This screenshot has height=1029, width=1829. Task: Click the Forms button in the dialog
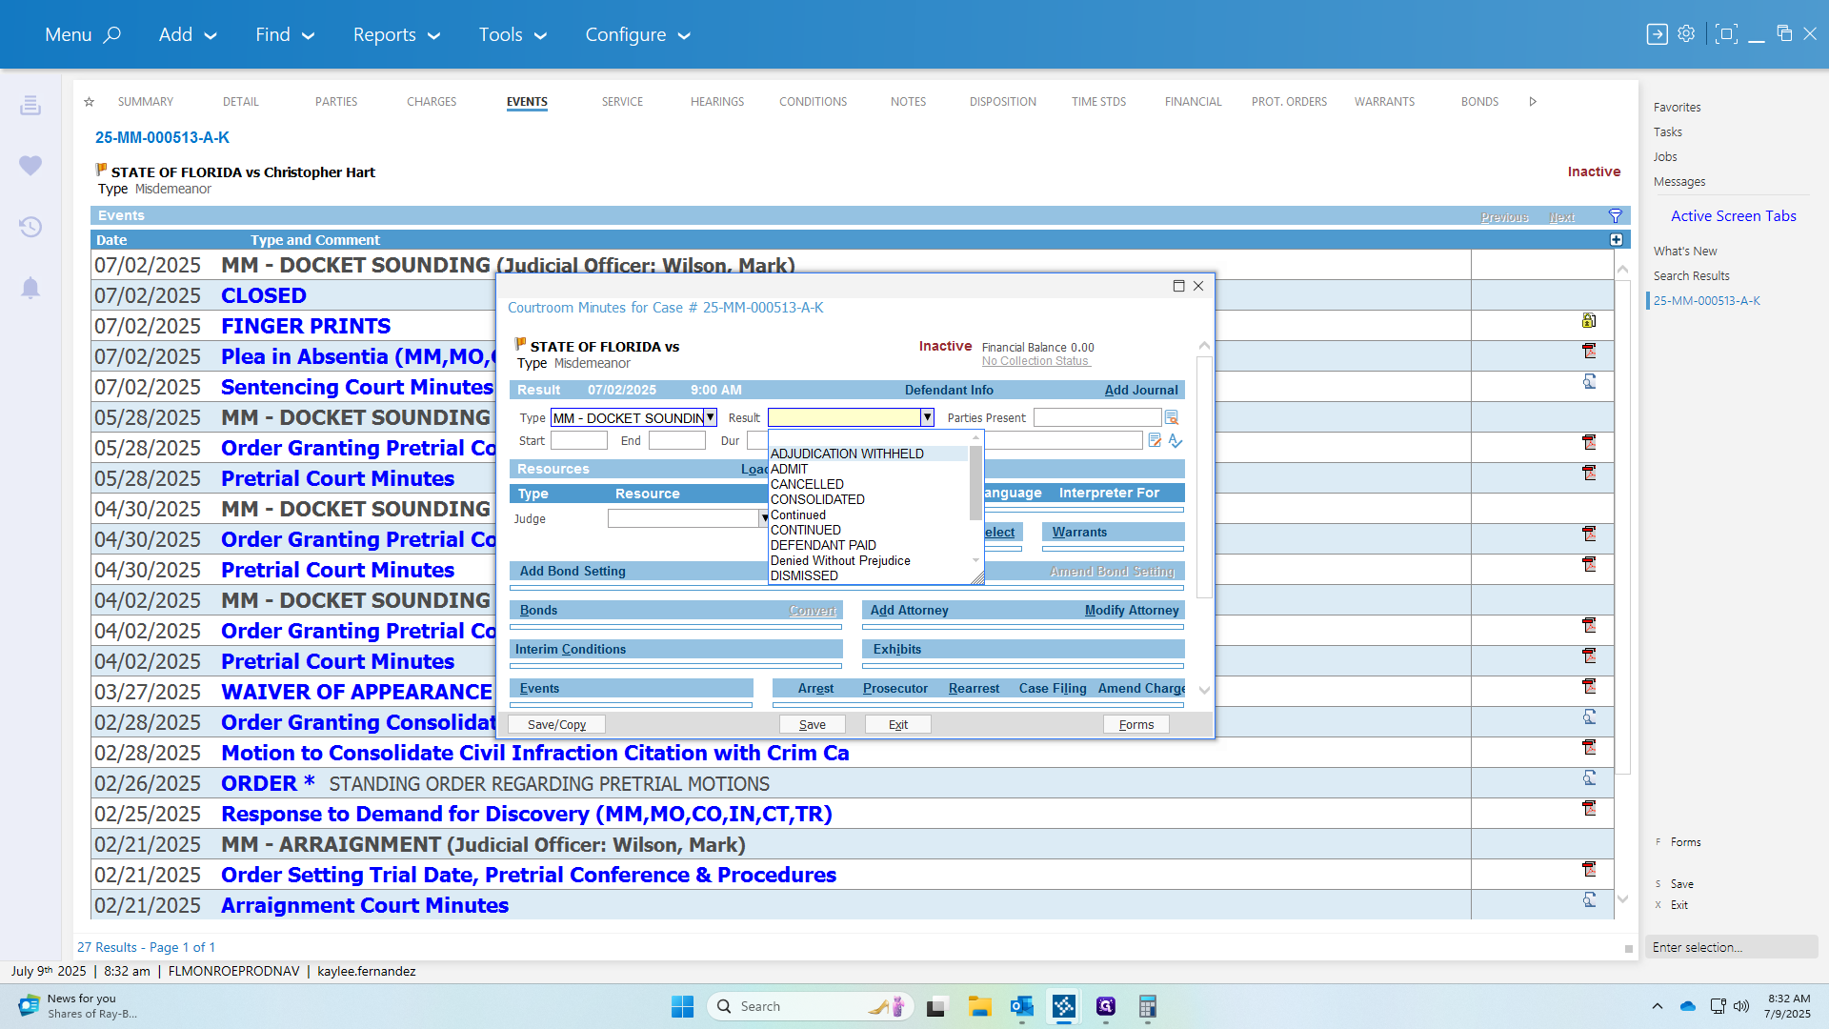coord(1136,724)
